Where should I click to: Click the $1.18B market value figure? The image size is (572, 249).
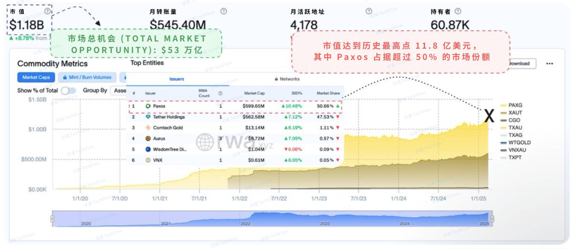27,25
